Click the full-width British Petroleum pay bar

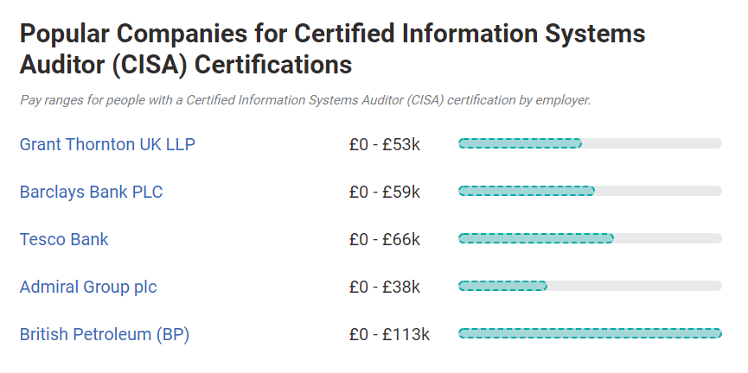590,333
